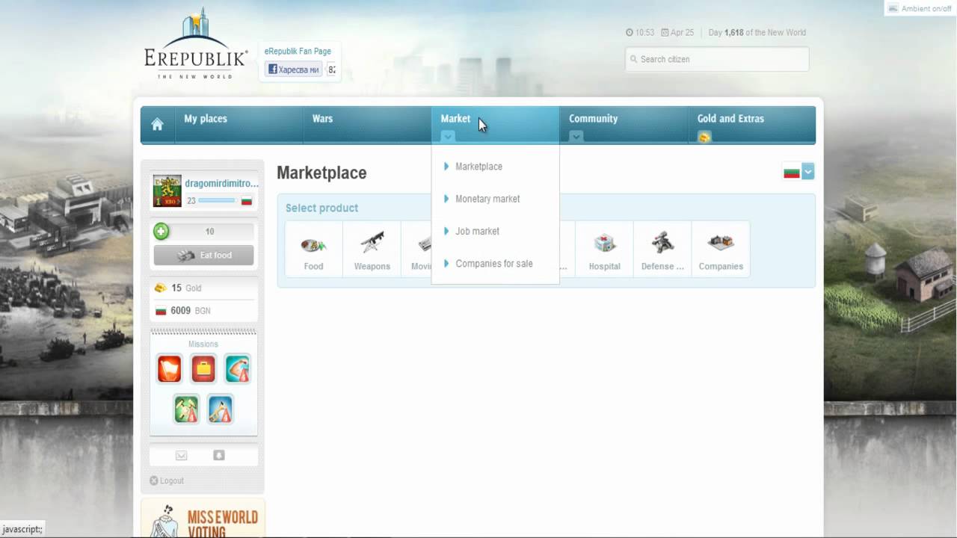Click the Bulgarian flag next to Marketplace heading
This screenshot has width=957, height=538.
pyautogui.click(x=792, y=173)
